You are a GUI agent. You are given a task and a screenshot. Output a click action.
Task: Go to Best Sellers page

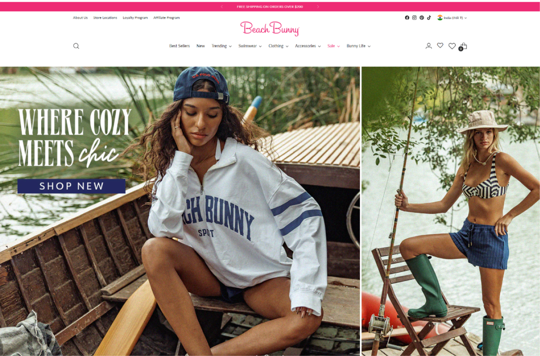[x=179, y=46]
